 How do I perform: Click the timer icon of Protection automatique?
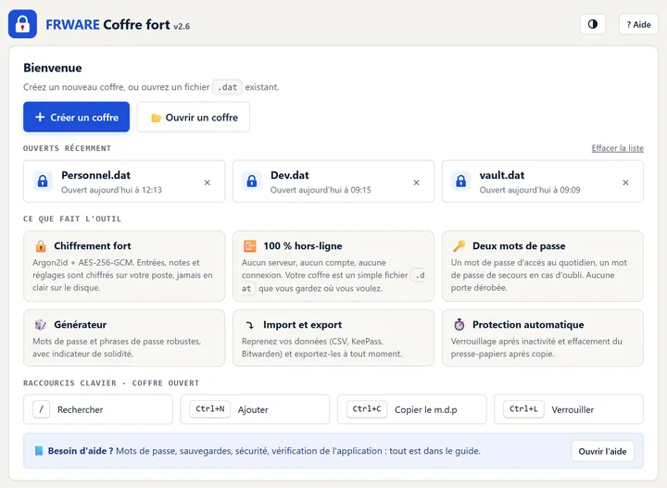[x=459, y=325]
